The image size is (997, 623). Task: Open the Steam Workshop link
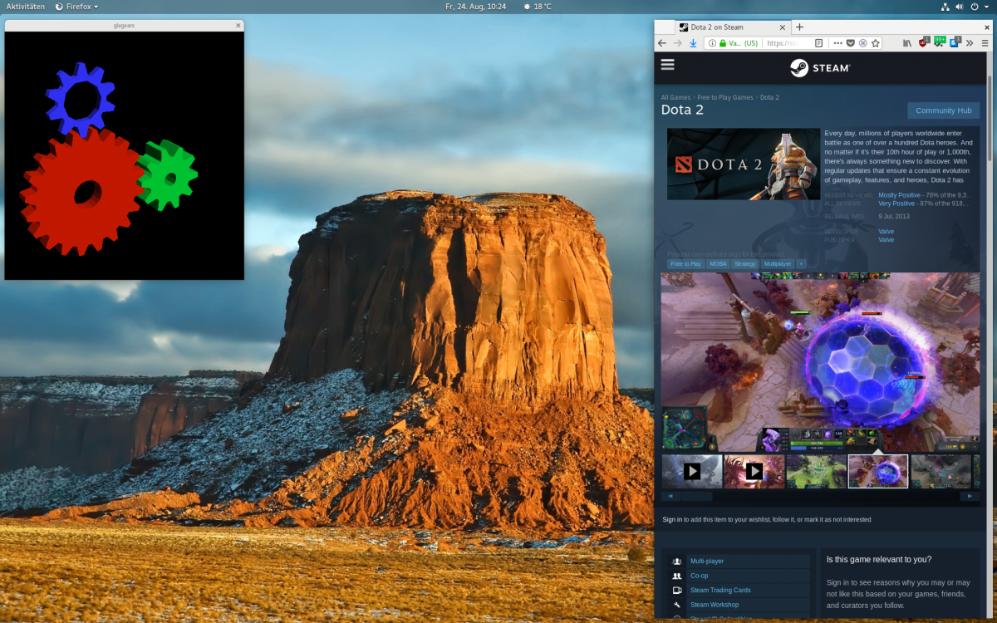[715, 605]
